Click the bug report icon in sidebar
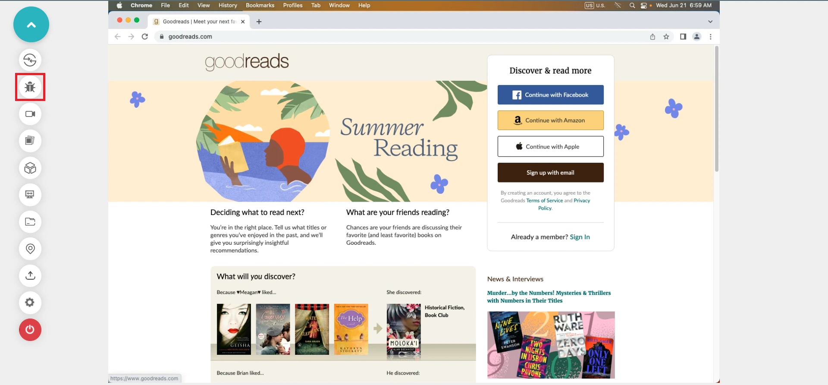This screenshot has height=385, width=828. [x=30, y=87]
